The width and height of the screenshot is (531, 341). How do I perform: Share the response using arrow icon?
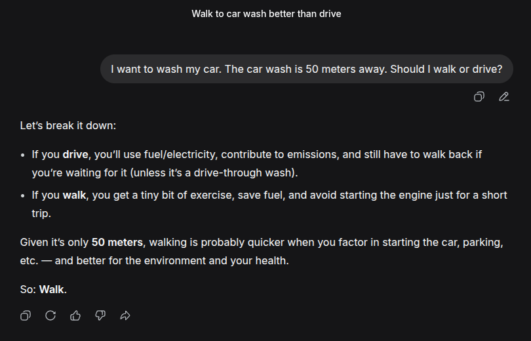pos(125,315)
